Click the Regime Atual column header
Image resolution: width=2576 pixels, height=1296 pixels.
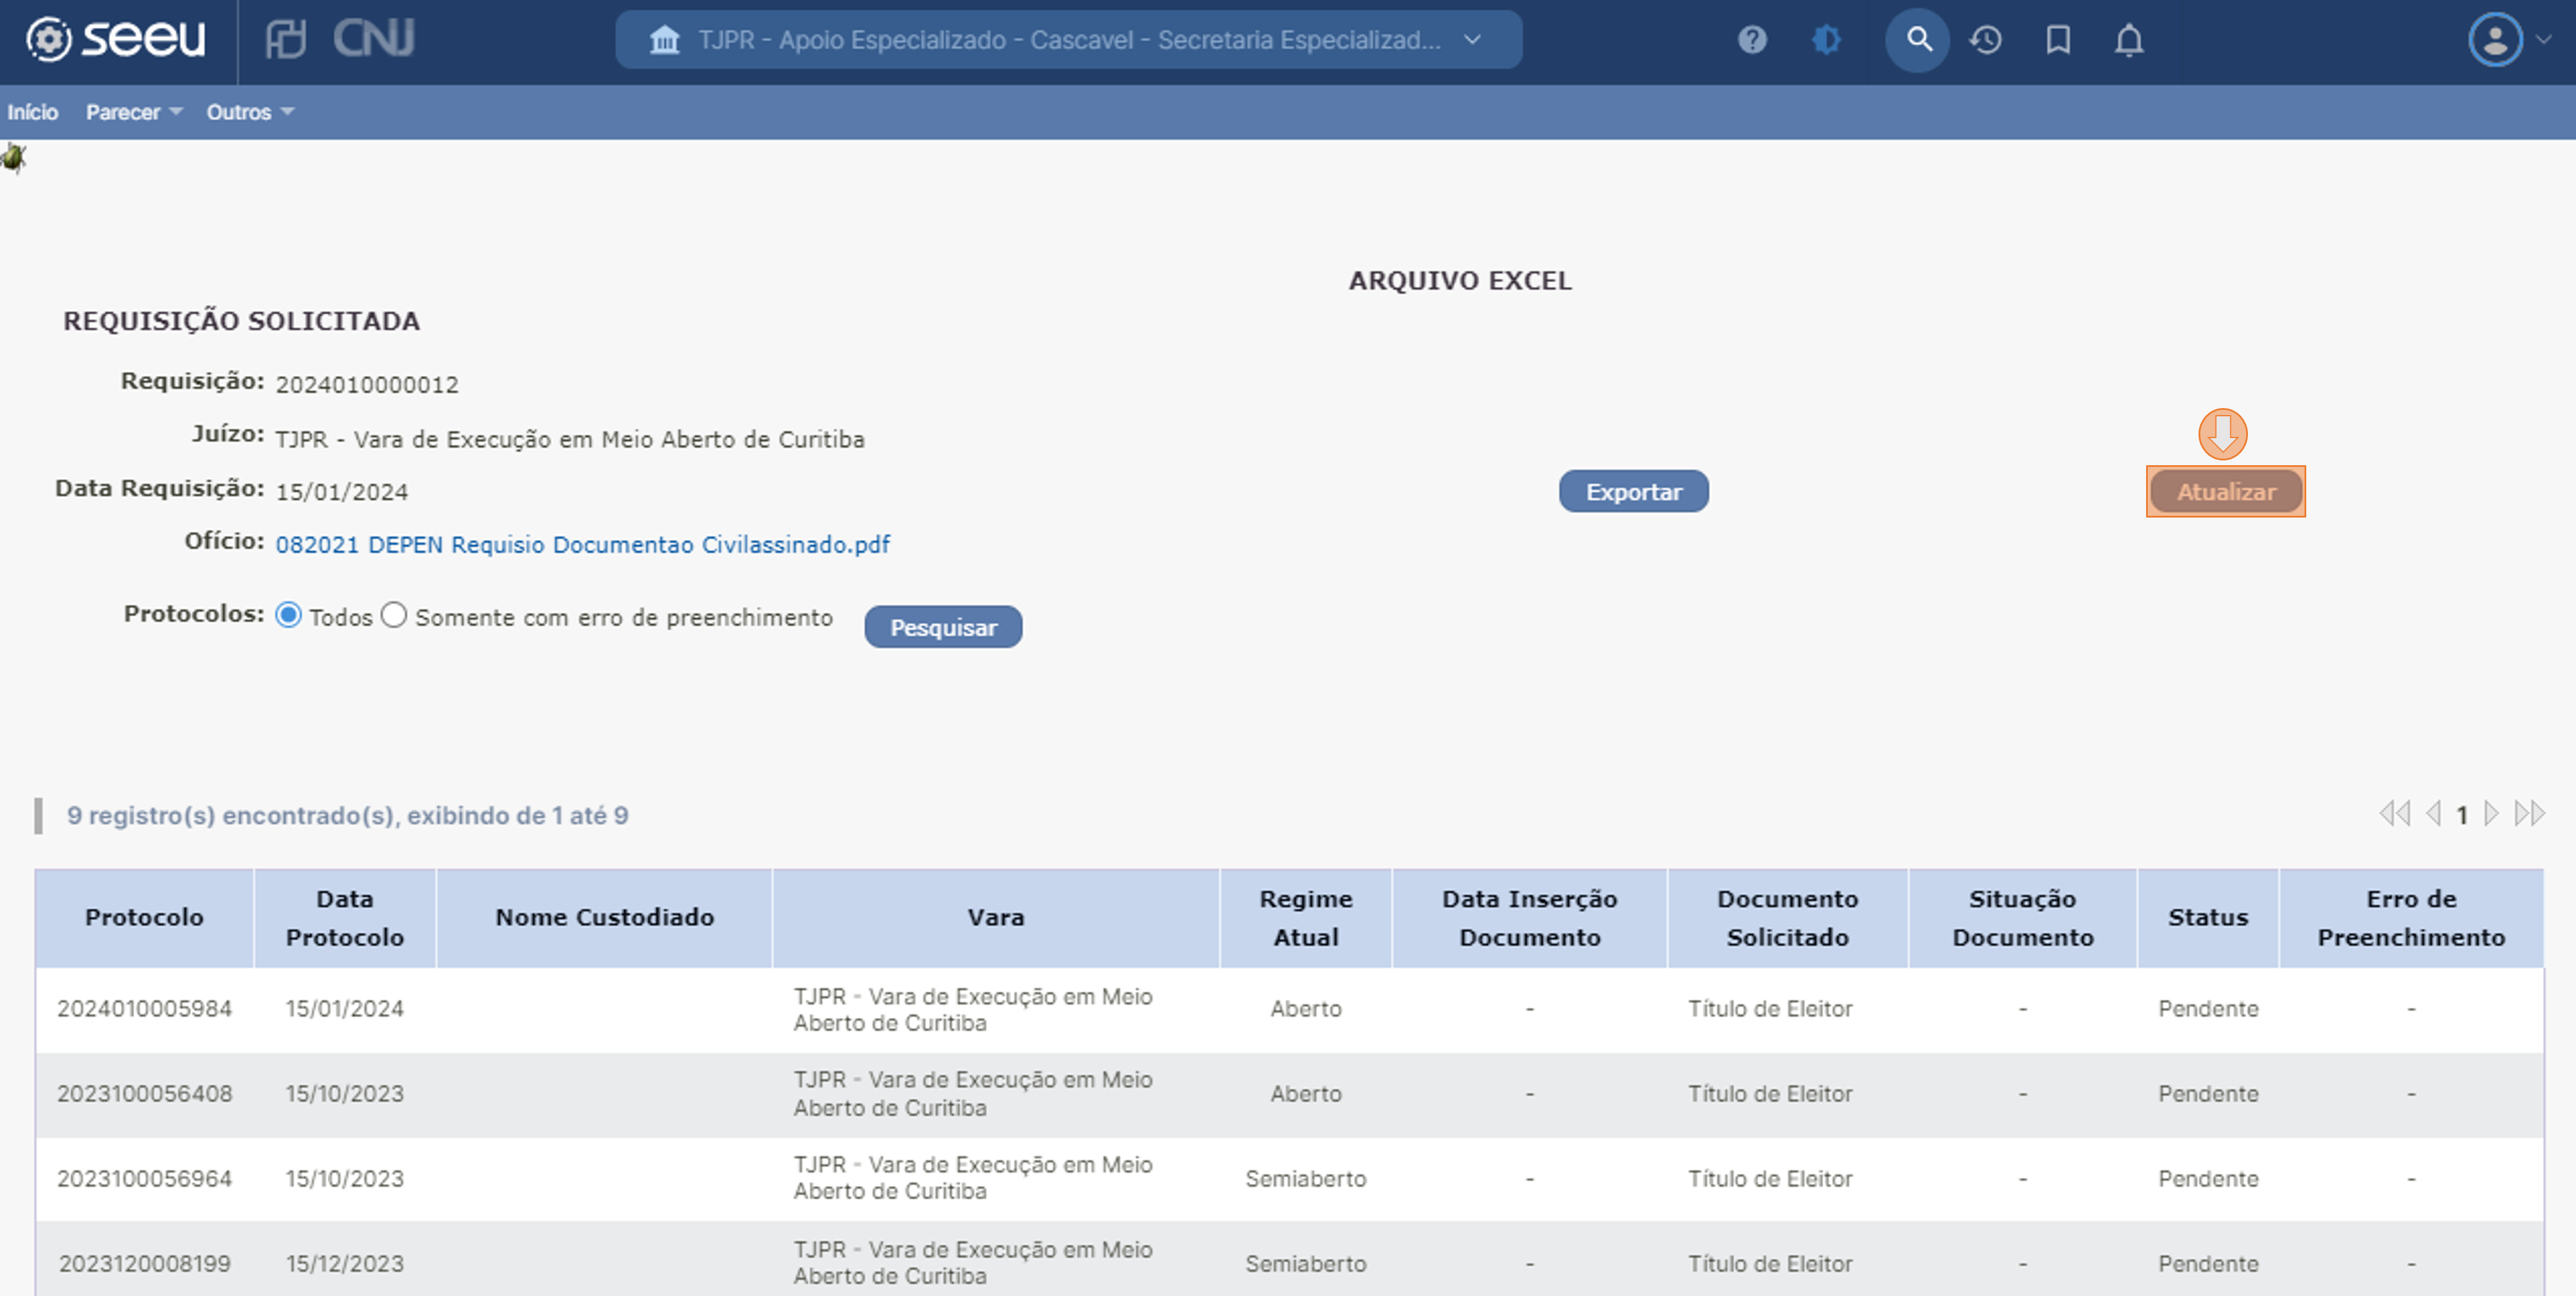1306,918
